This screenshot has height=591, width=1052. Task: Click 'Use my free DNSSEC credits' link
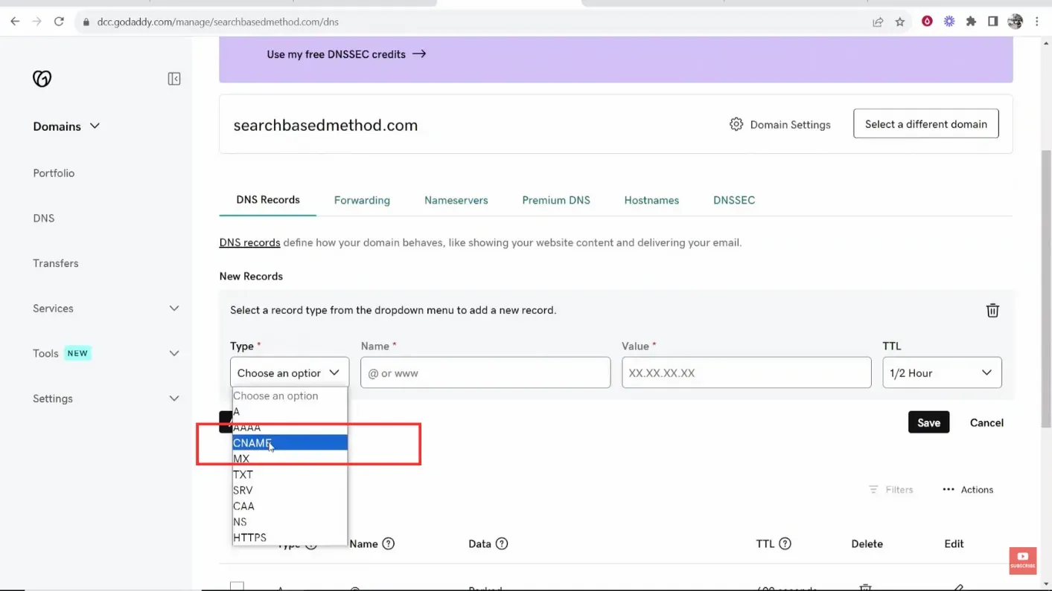pyautogui.click(x=346, y=54)
